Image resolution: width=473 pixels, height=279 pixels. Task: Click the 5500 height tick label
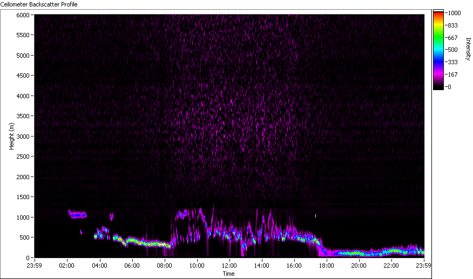(x=23, y=35)
